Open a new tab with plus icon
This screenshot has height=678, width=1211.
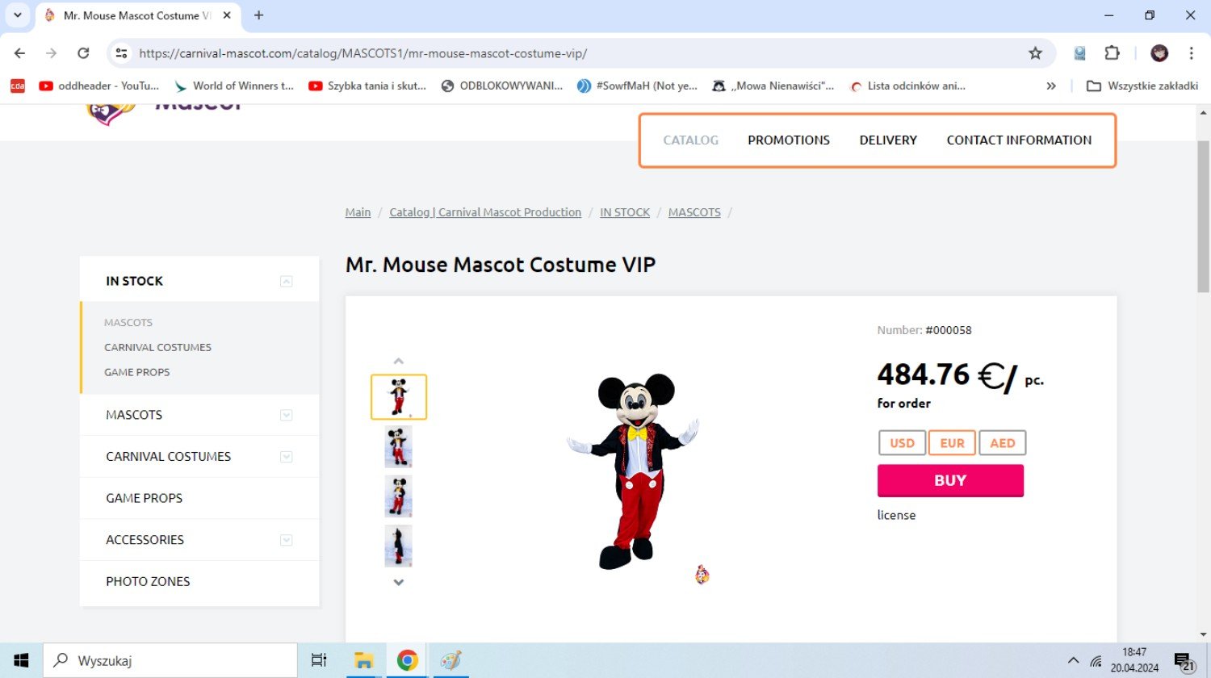tap(258, 15)
